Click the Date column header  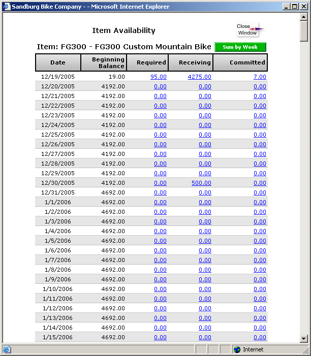(58, 62)
